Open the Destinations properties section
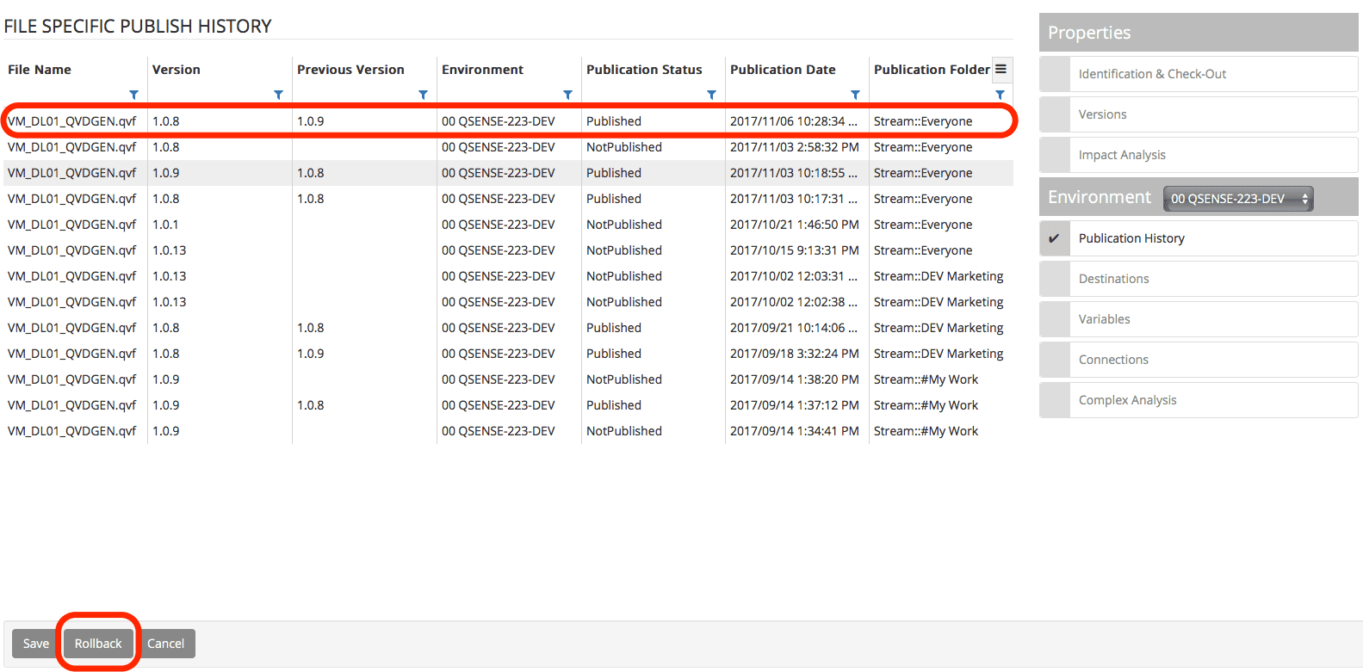The height and width of the screenshot is (672, 1363). (1113, 279)
